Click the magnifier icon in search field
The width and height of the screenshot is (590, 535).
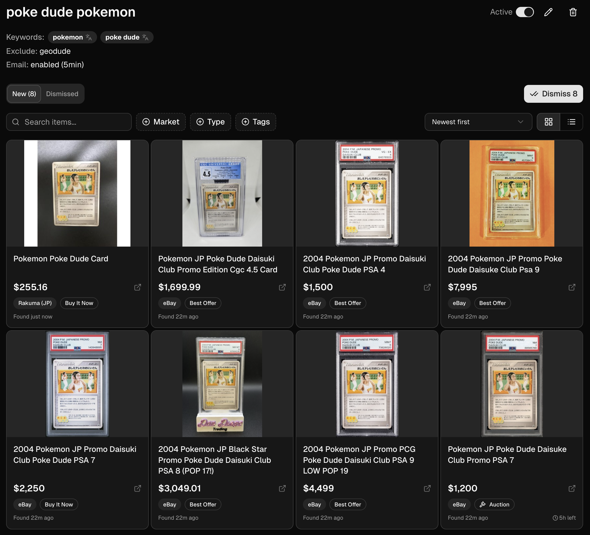pos(16,122)
